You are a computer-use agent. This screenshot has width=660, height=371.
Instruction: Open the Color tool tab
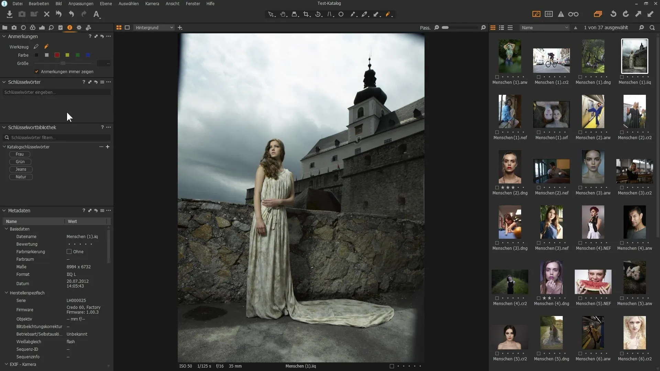[33, 27]
